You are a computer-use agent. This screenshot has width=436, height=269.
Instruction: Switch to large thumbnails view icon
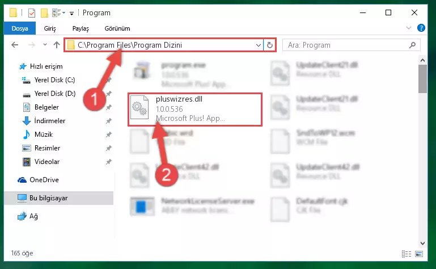[419, 254]
